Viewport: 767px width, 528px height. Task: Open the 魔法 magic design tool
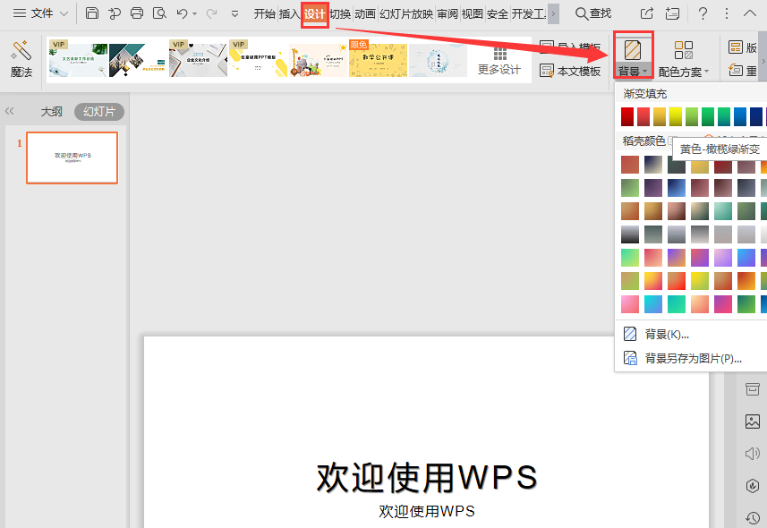(x=21, y=59)
